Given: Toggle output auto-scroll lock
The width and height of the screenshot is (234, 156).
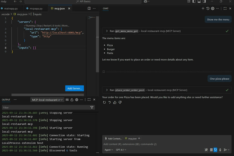Looking at the screenshot, I should (x=72, y=100).
